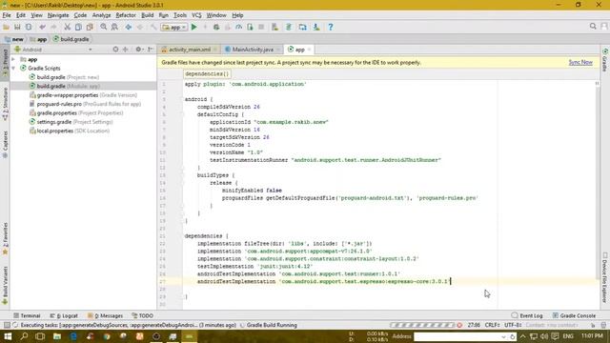Click the AVD Manager icon
The image size is (610, 343).
coord(274,28)
